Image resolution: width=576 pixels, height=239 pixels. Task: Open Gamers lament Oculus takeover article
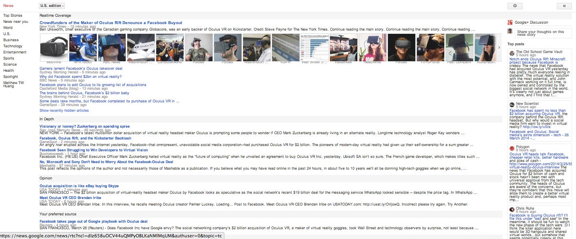[81, 69]
